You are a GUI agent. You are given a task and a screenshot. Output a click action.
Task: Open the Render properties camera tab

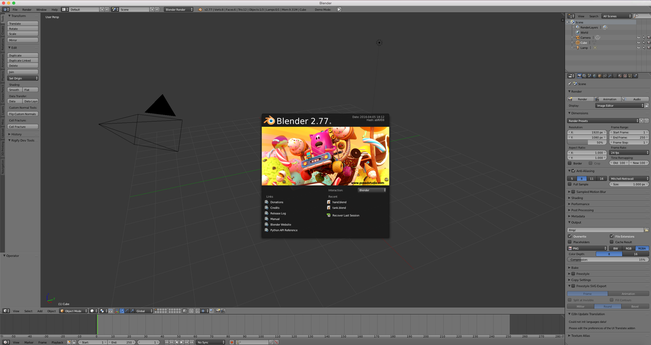pos(579,76)
